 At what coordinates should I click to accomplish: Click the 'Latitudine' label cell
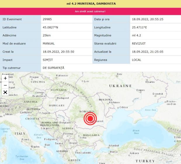pos(20,27)
